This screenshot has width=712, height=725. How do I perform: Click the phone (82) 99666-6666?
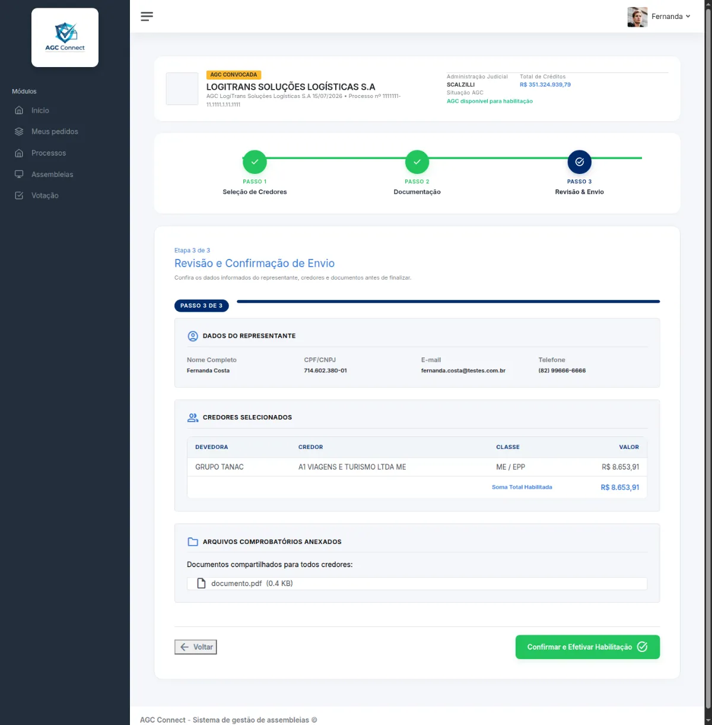[562, 371]
